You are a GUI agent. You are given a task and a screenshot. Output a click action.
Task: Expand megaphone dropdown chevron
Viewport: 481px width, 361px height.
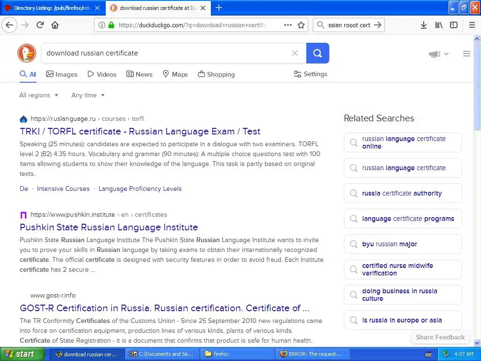coord(446,54)
